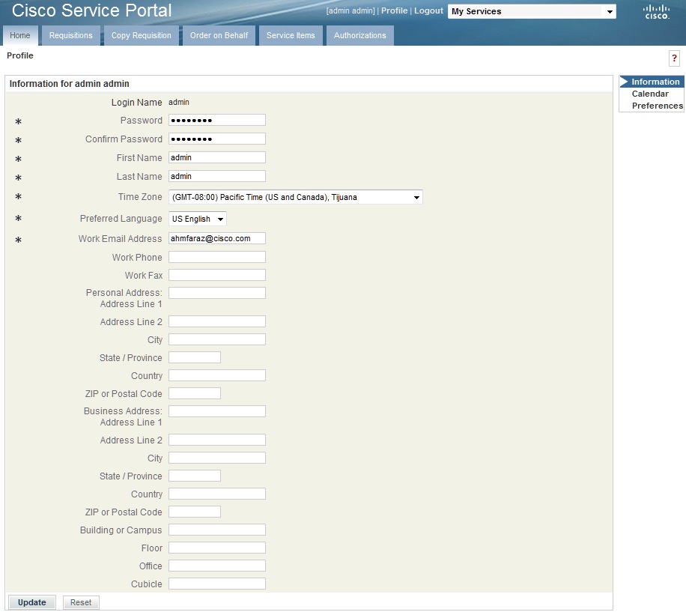
Task: Click the "[admin admin]" user text in header
Action: pos(350,11)
